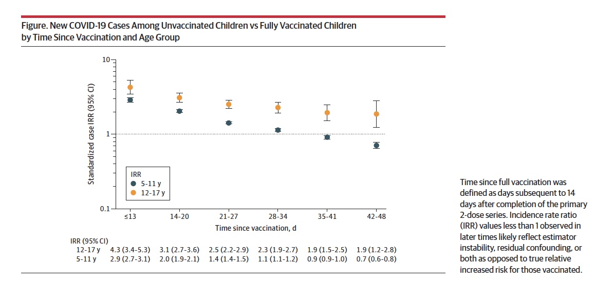The height and width of the screenshot is (283, 595).
Task: Select the orange data point at ≤13 days
Action: click(130, 87)
